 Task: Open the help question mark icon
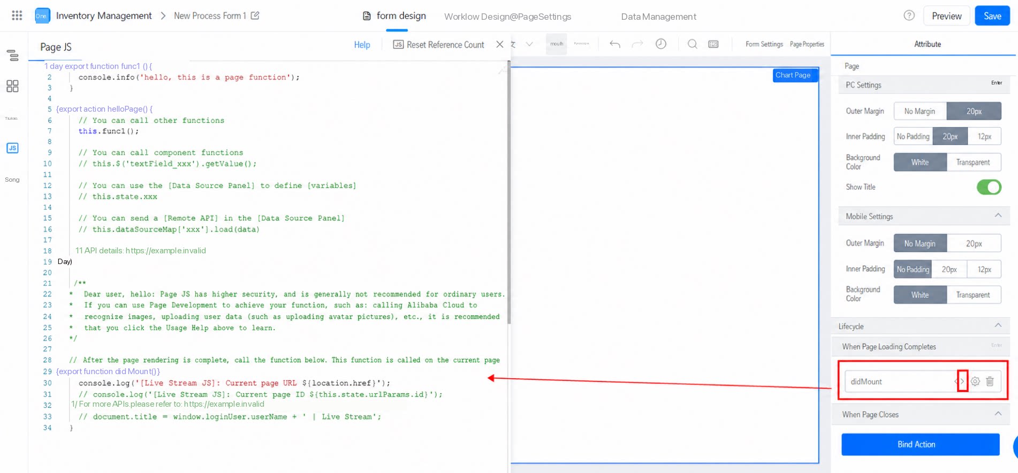coord(909,15)
